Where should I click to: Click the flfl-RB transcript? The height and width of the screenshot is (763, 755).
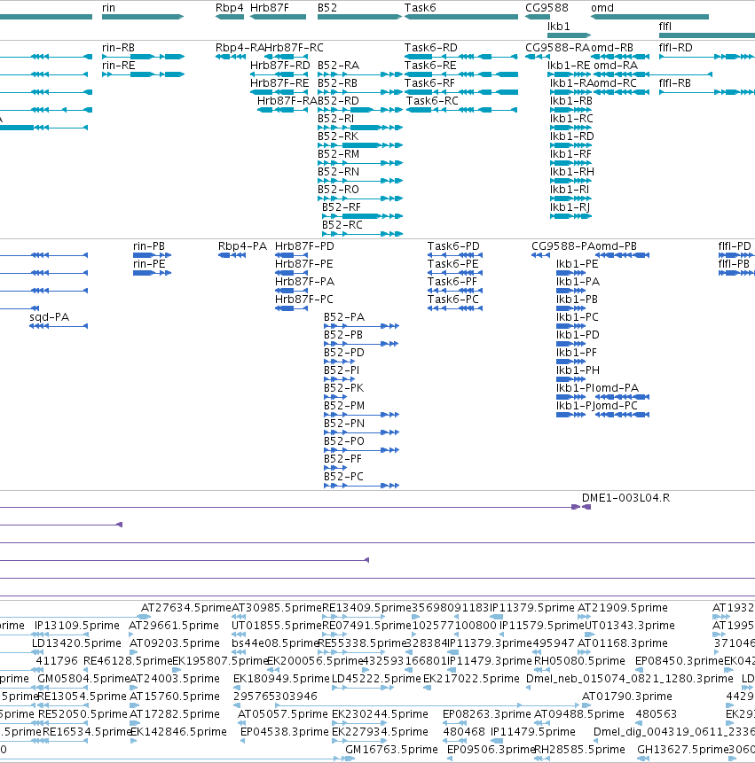tap(707, 92)
